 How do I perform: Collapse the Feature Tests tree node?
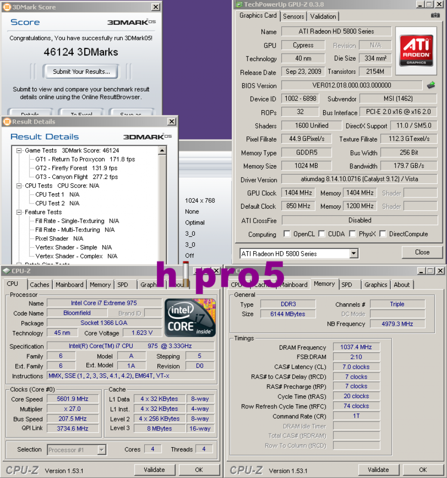(x=19, y=212)
